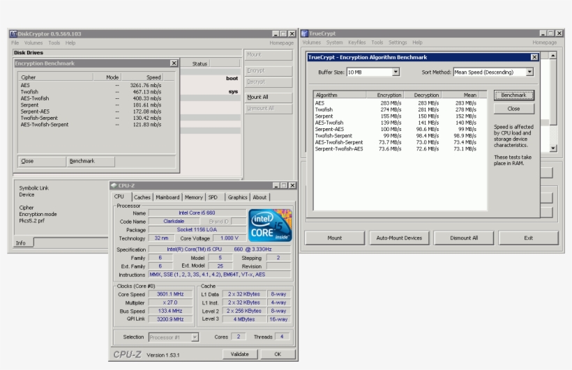Open the Help menu in TrueCrypt
The width and height of the screenshot is (572, 370).
417,43
